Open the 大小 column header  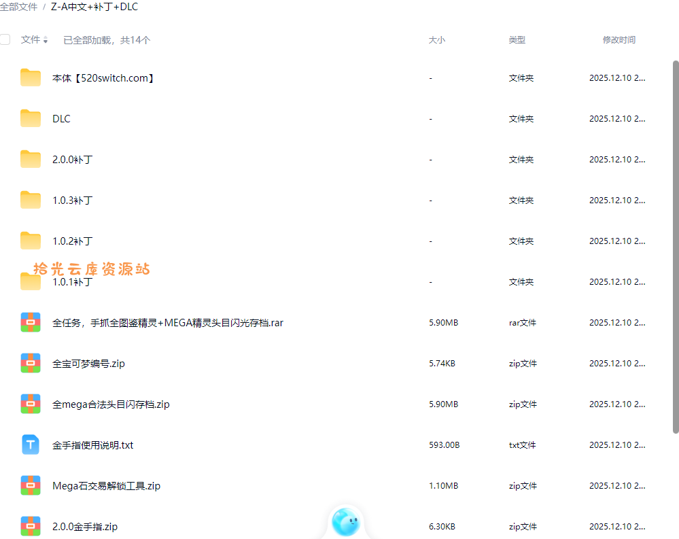[x=437, y=40]
